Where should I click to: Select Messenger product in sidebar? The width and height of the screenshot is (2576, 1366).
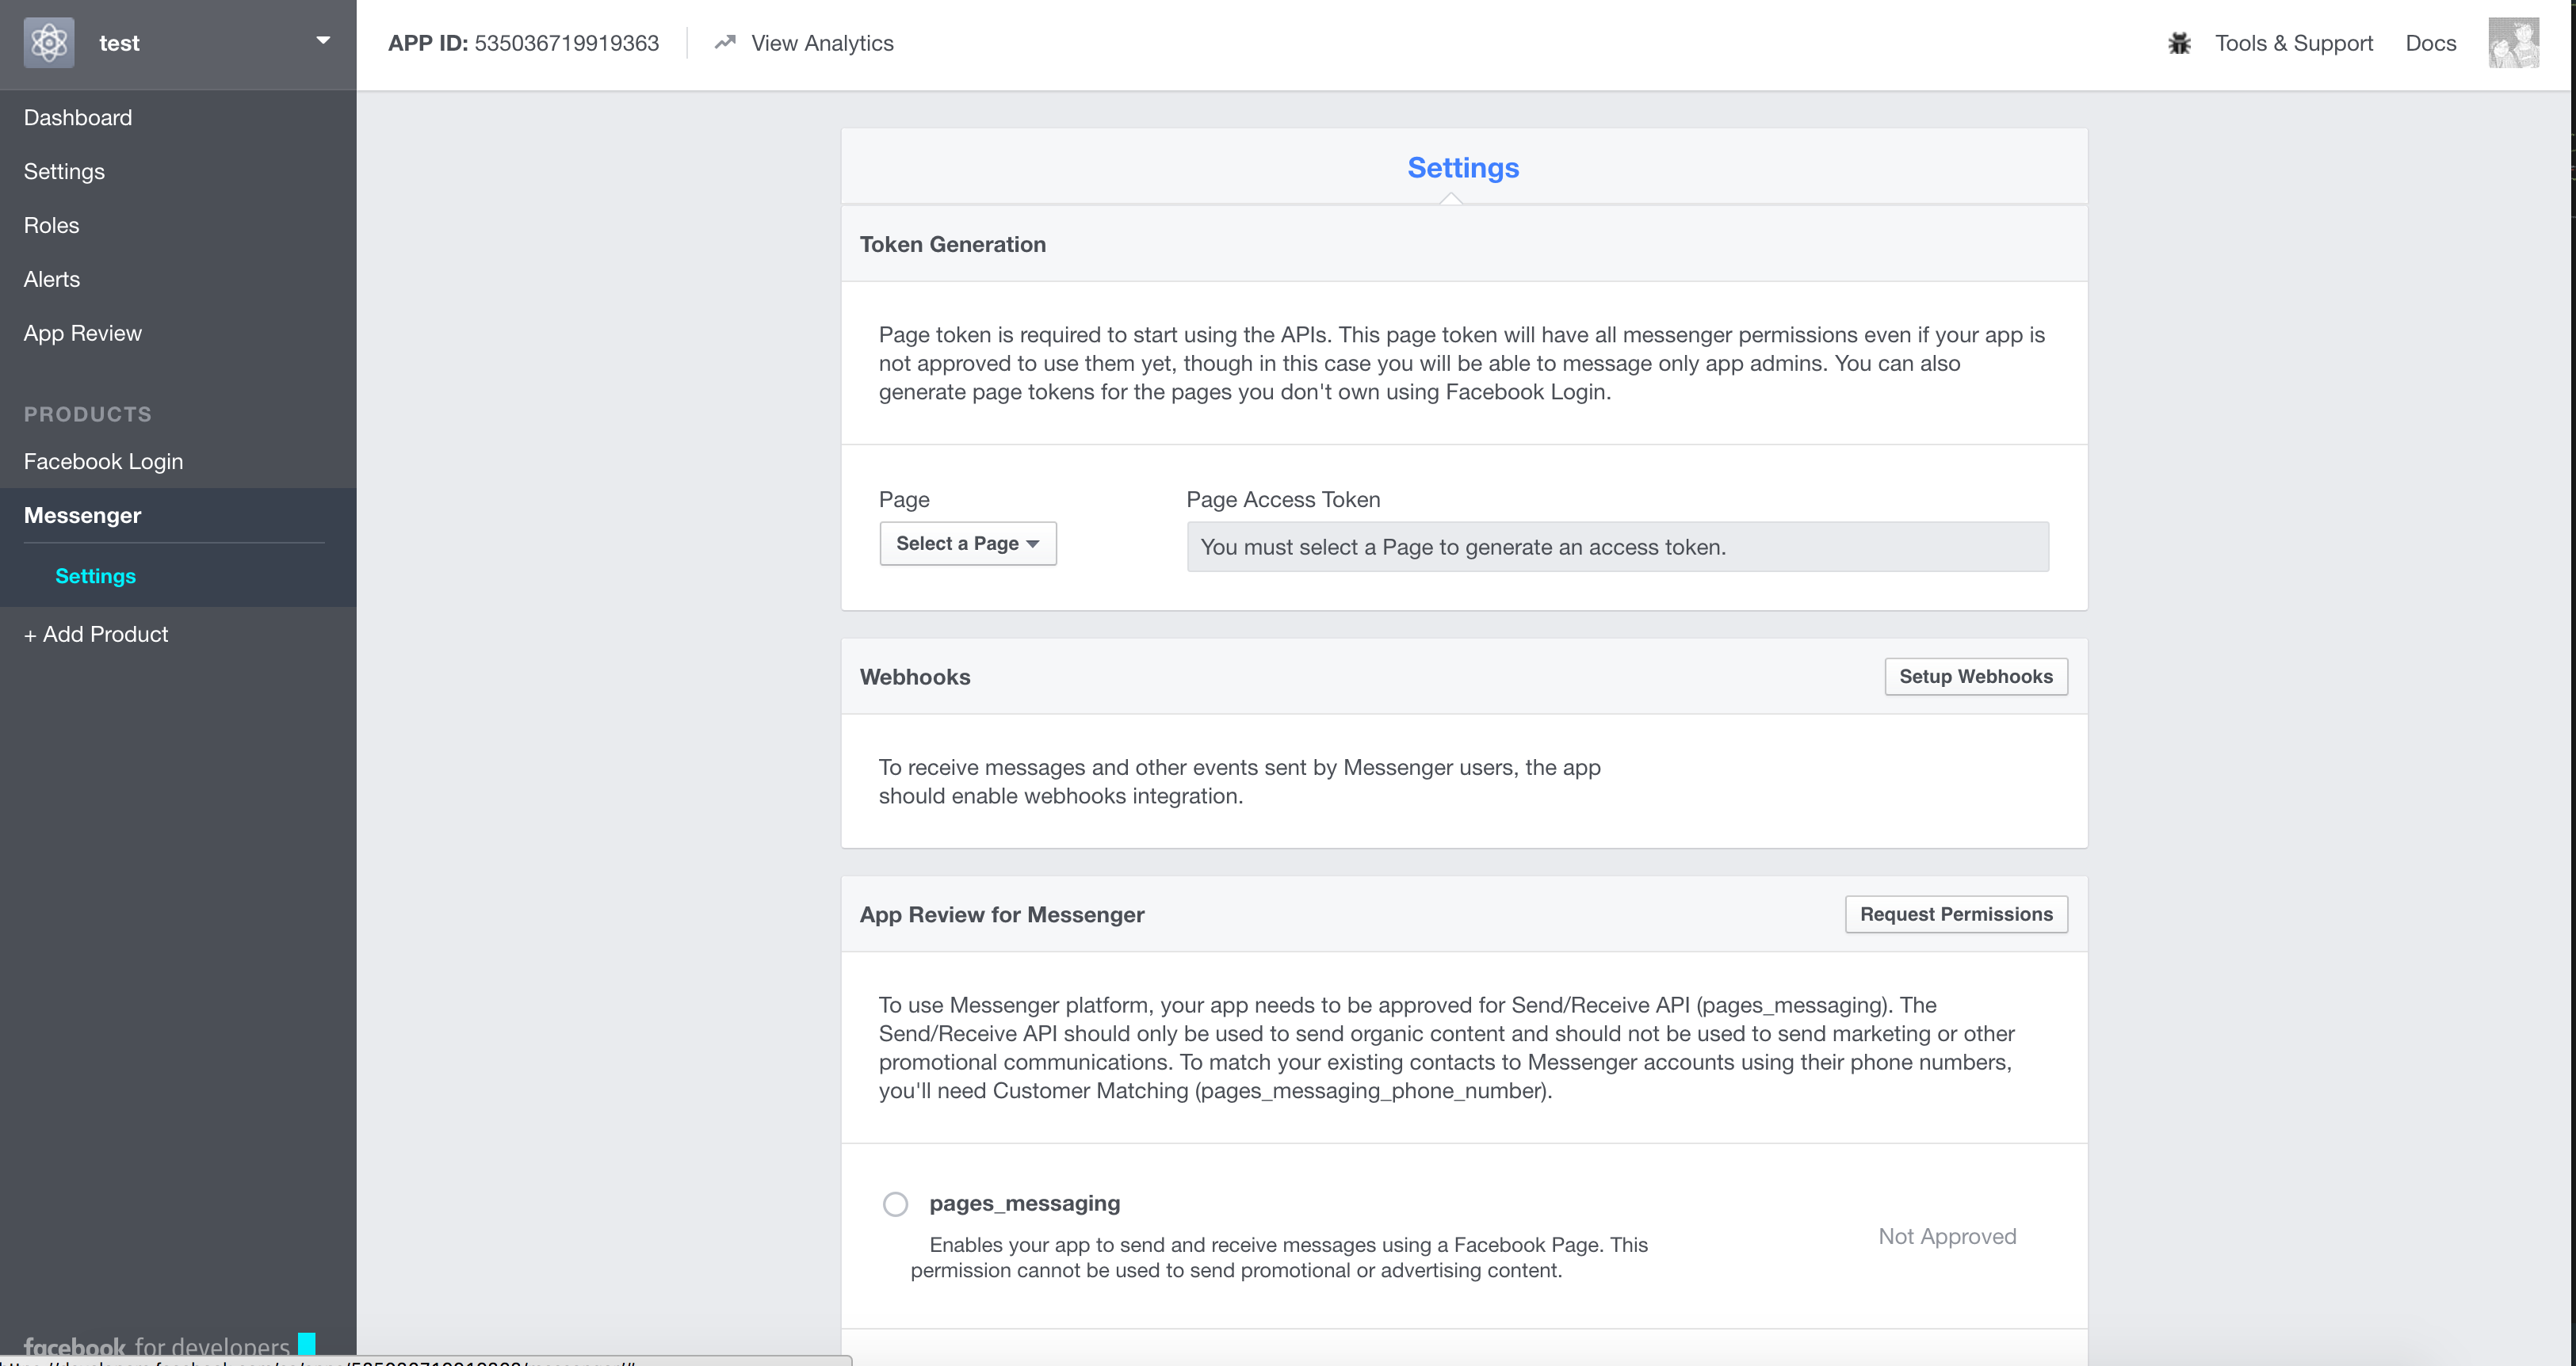[83, 515]
